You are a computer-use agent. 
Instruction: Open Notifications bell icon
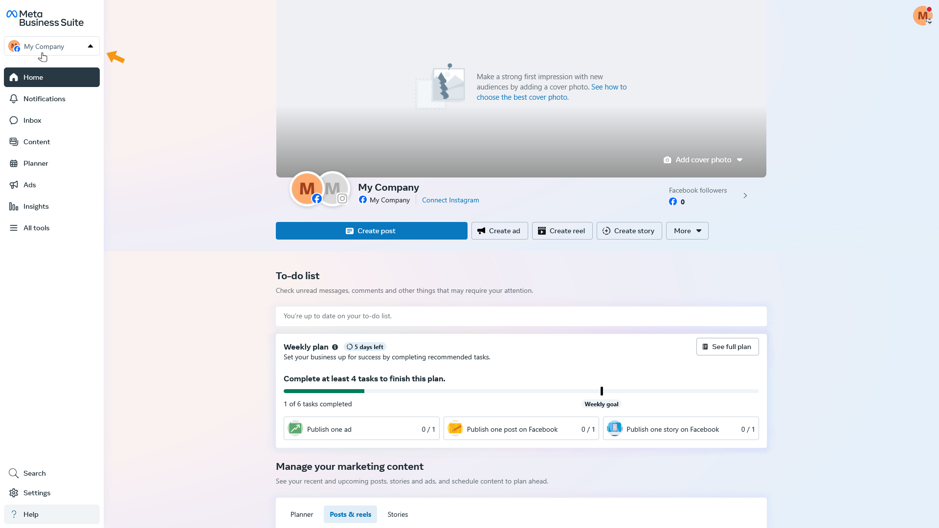[14, 99]
